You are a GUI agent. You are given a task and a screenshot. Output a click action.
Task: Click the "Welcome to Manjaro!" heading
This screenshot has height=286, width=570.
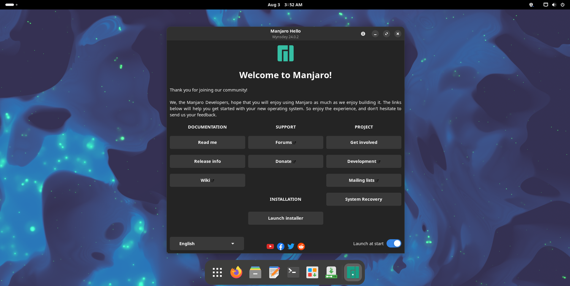pos(286,75)
